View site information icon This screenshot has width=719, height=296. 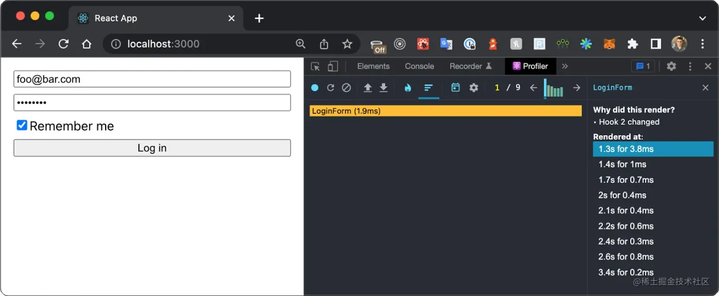(116, 44)
